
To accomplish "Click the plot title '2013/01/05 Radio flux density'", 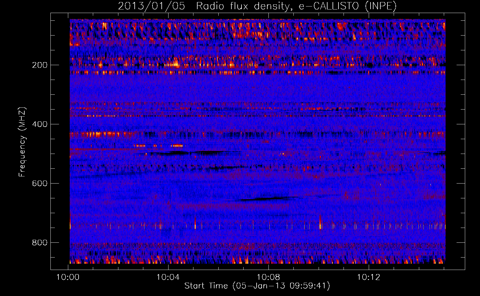I will click(257, 6).
